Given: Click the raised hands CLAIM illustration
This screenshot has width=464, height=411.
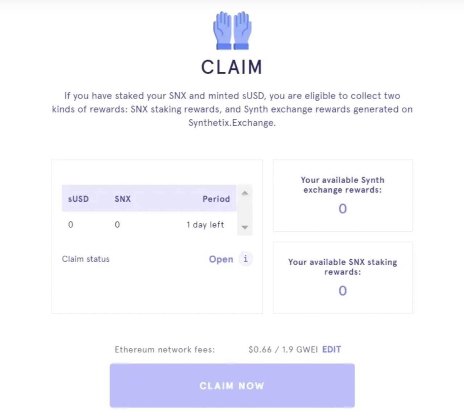Looking at the screenshot, I should [232, 31].
